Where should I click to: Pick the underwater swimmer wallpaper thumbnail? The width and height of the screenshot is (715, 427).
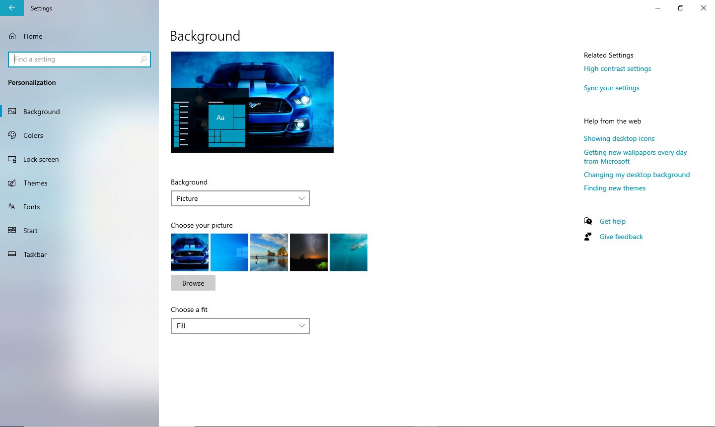[349, 252]
